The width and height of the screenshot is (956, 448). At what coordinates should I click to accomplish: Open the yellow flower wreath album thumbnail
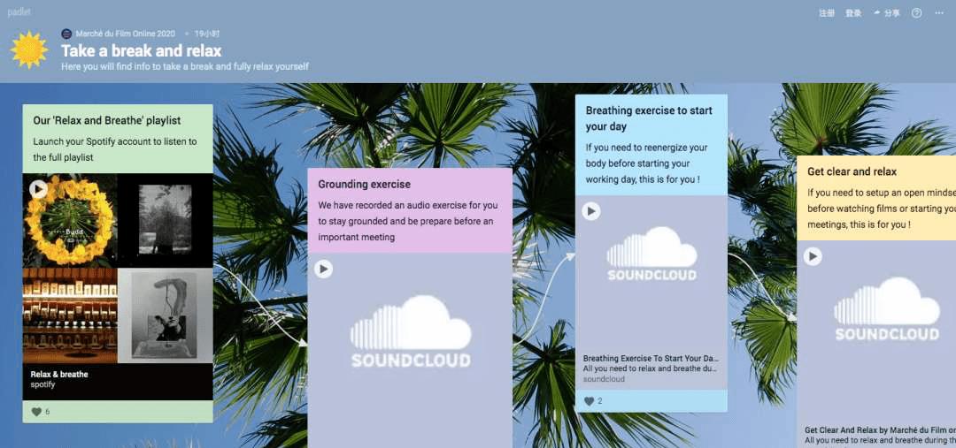pyautogui.click(x=70, y=221)
